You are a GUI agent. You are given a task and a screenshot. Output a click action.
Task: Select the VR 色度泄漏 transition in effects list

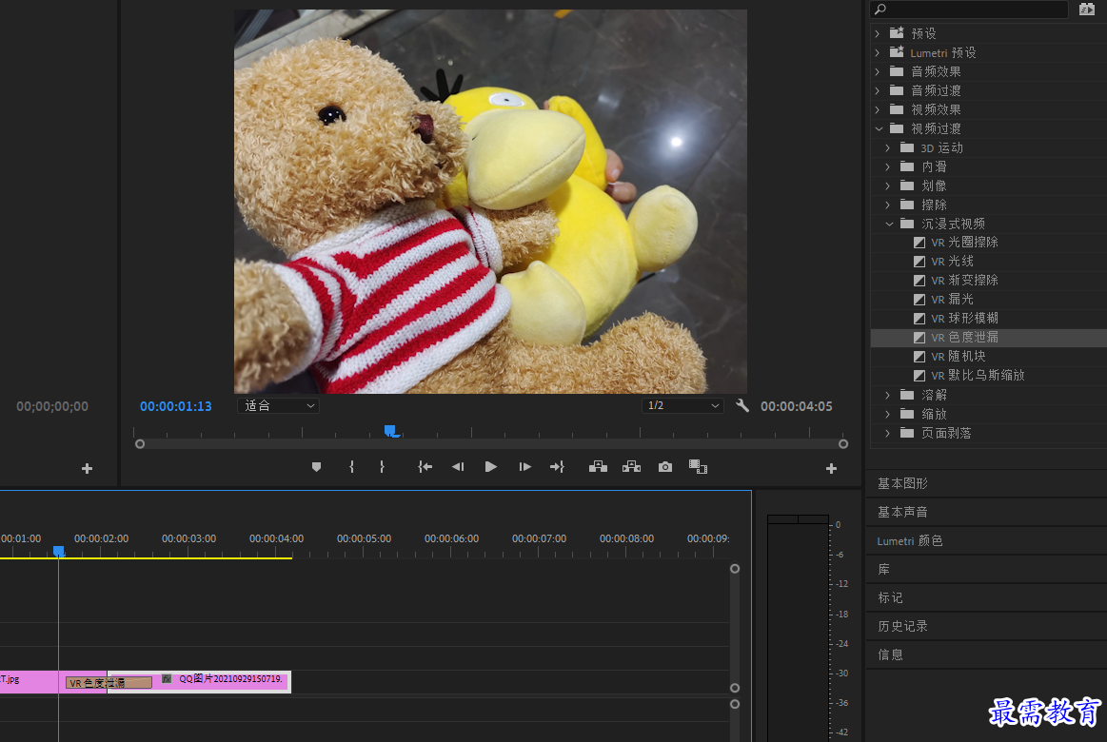point(988,337)
